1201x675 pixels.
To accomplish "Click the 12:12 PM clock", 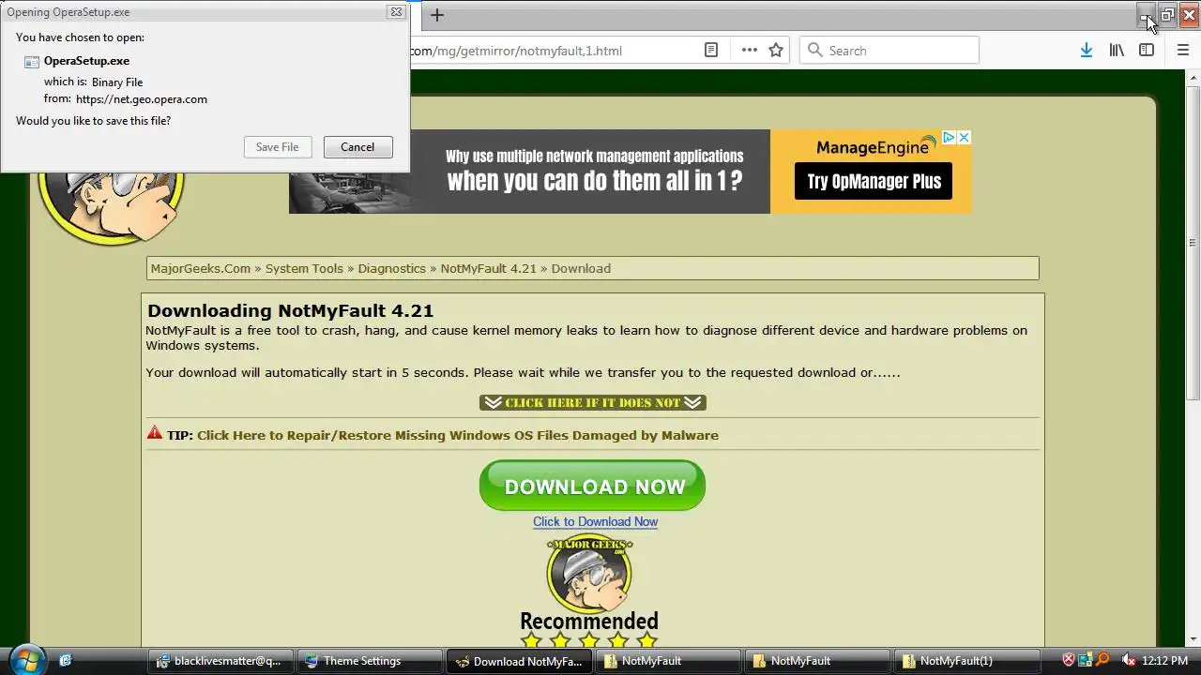I will (x=1164, y=661).
